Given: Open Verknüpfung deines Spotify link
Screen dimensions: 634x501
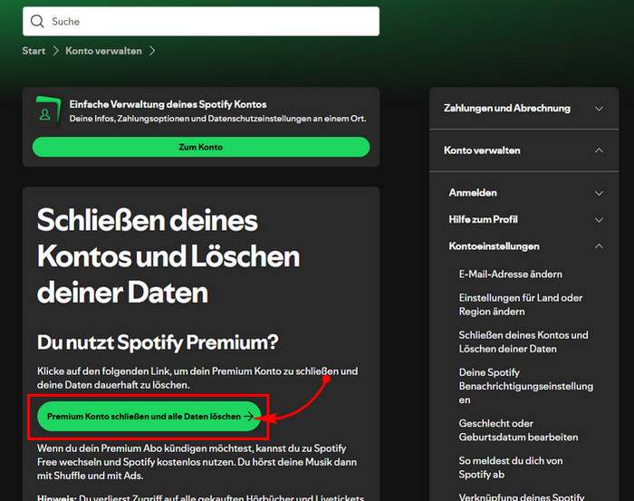Looking at the screenshot, I should pyautogui.click(x=522, y=496).
